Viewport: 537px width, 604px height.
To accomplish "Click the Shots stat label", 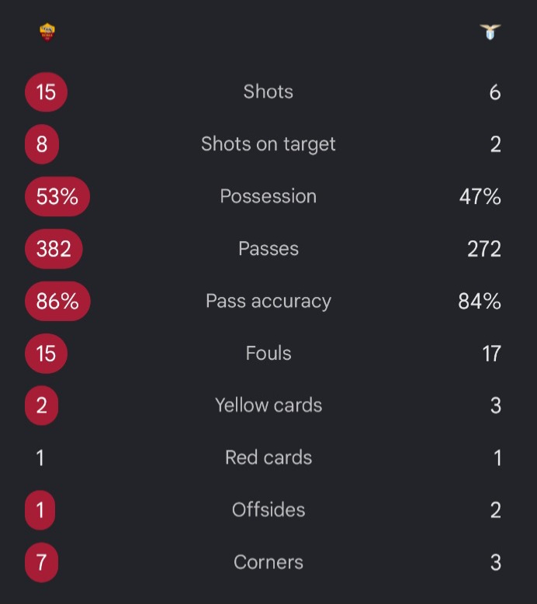I will [268, 91].
